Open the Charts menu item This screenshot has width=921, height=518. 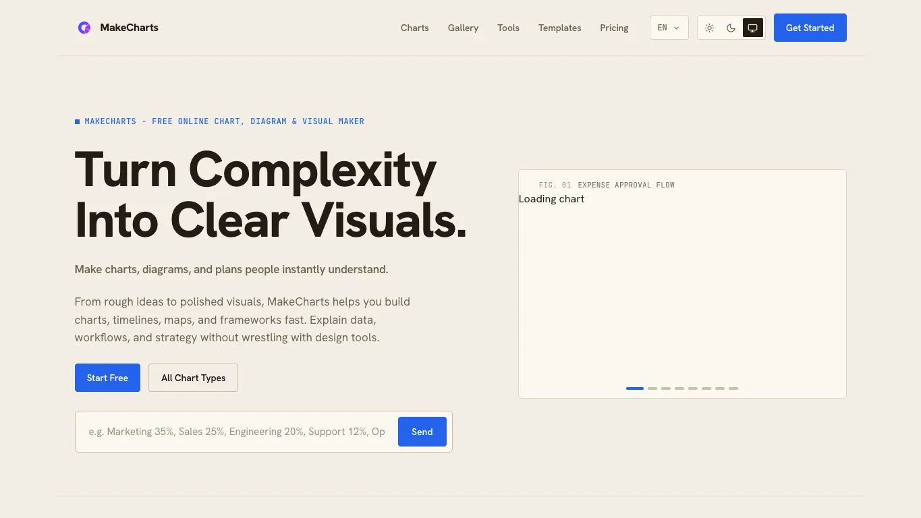pyautogui.click(x=414, y=28)
